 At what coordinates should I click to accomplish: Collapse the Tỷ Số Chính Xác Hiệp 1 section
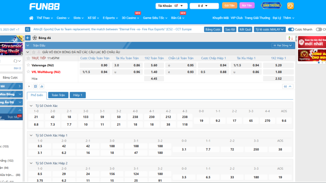pyautogui.click(x=31, y=135)
